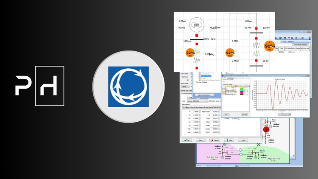Click the H value field showing 3.0000
Image resolution: width=318 pixels, height=179 pixels.
coord(195,112)
